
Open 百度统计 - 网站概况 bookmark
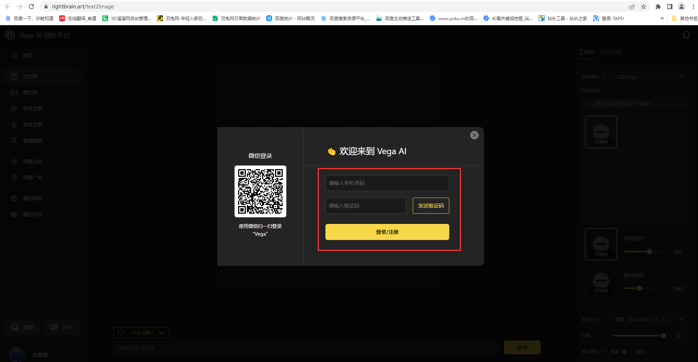(x=290, y=18)
